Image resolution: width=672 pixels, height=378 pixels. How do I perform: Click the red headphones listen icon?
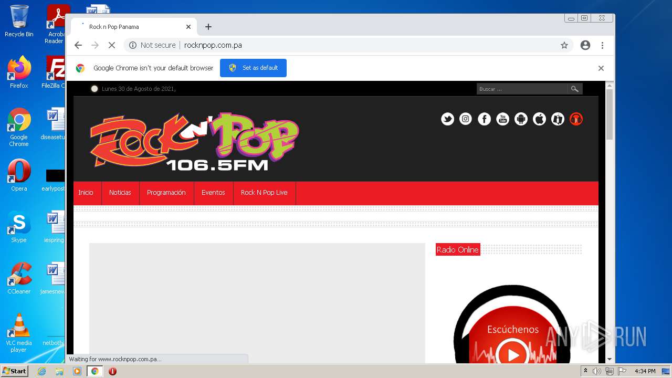click(x=576, y=119)
